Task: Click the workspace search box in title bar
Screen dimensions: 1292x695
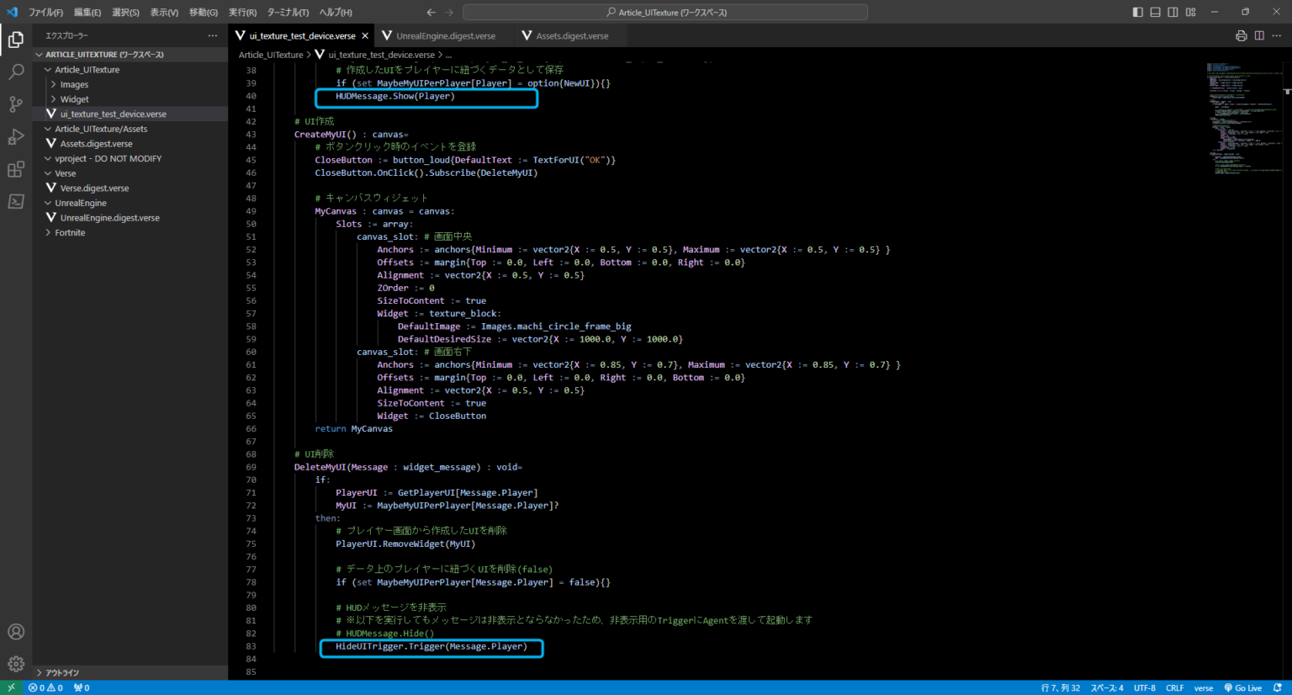Action: click(665, 12)
